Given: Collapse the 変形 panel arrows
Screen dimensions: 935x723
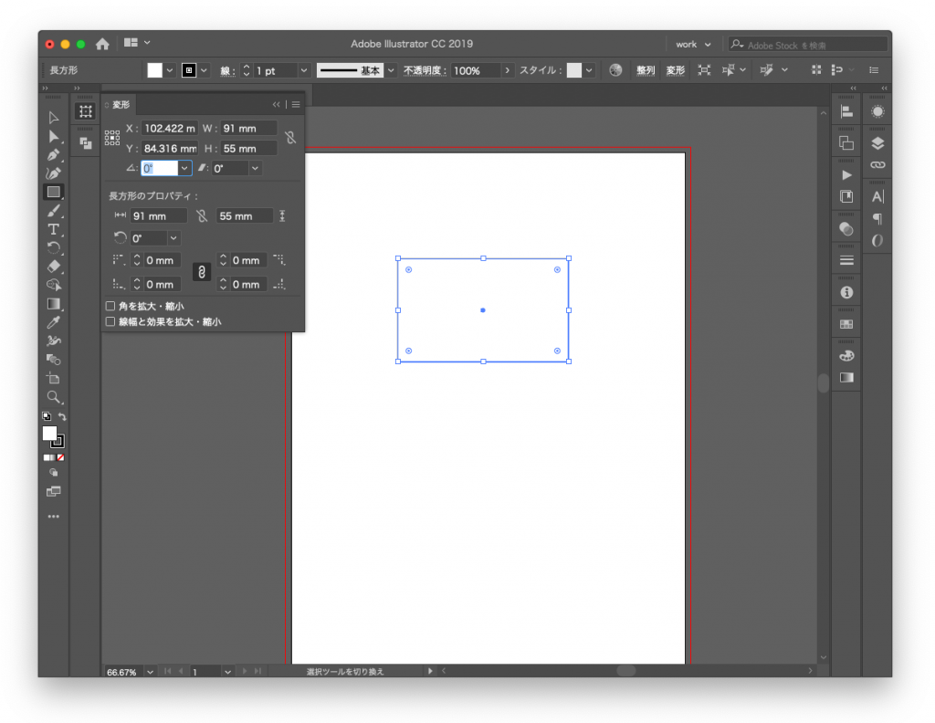Looking at the screenshot, I should coord(276,105).
